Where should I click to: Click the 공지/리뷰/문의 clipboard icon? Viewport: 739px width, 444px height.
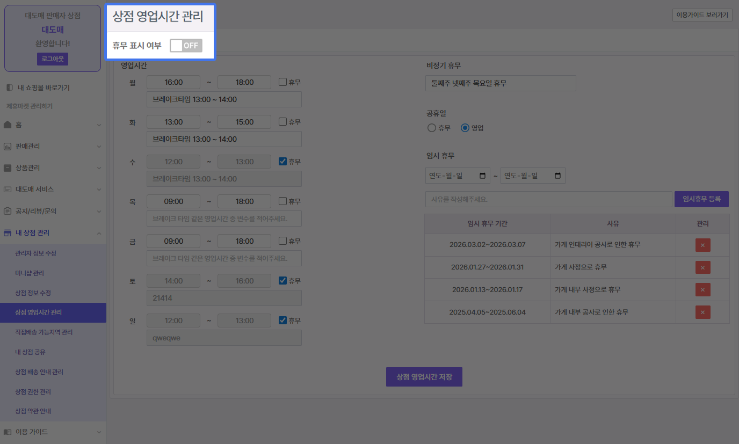[8, 211]
